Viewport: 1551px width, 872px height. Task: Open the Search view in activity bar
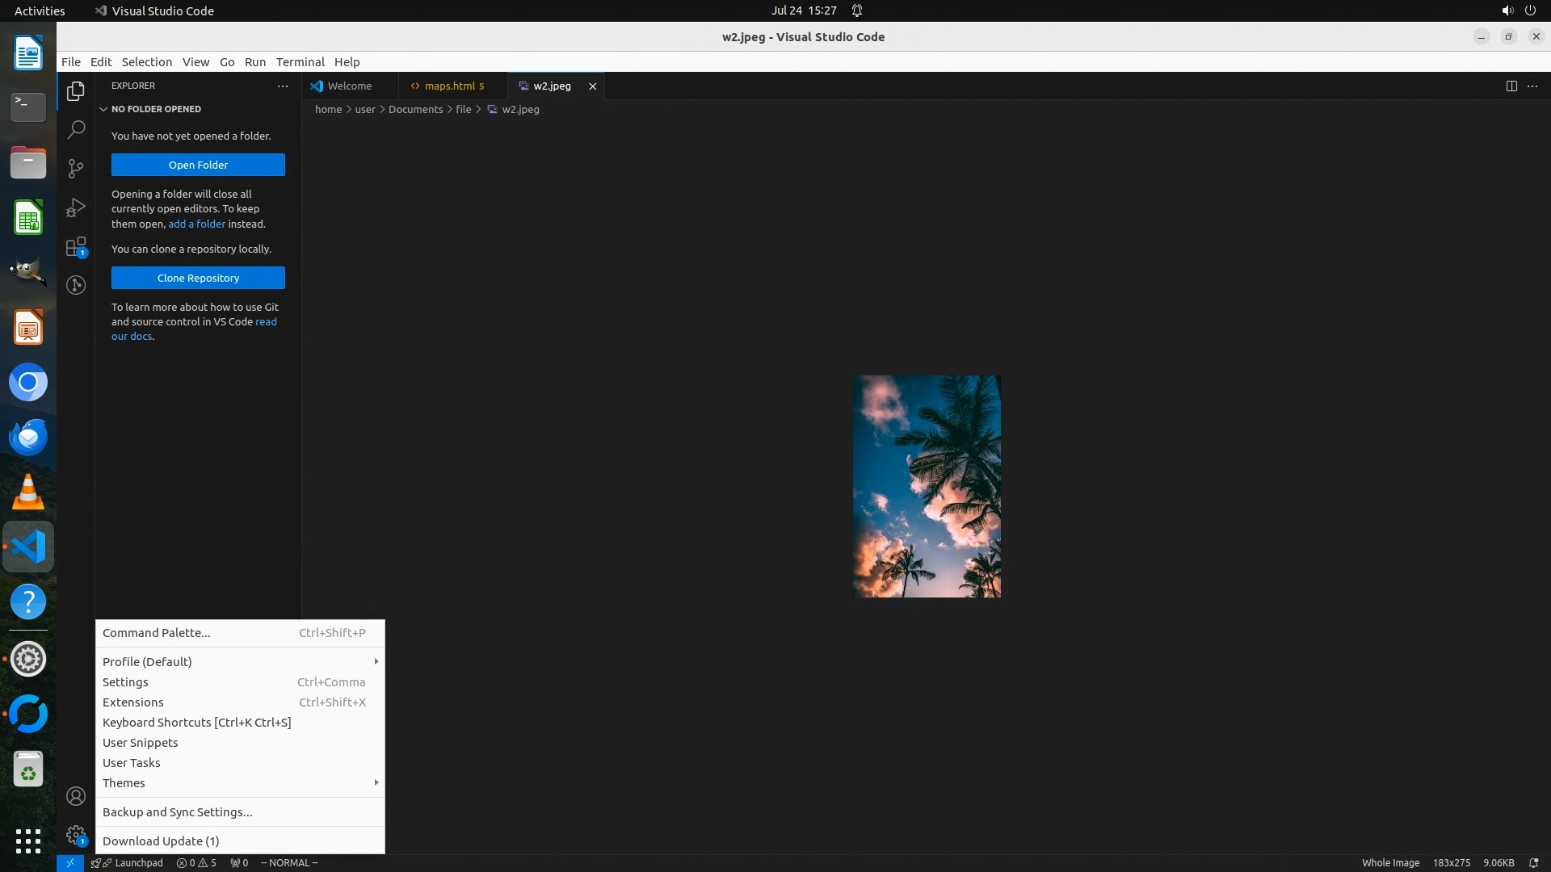[x=76, y=129]
